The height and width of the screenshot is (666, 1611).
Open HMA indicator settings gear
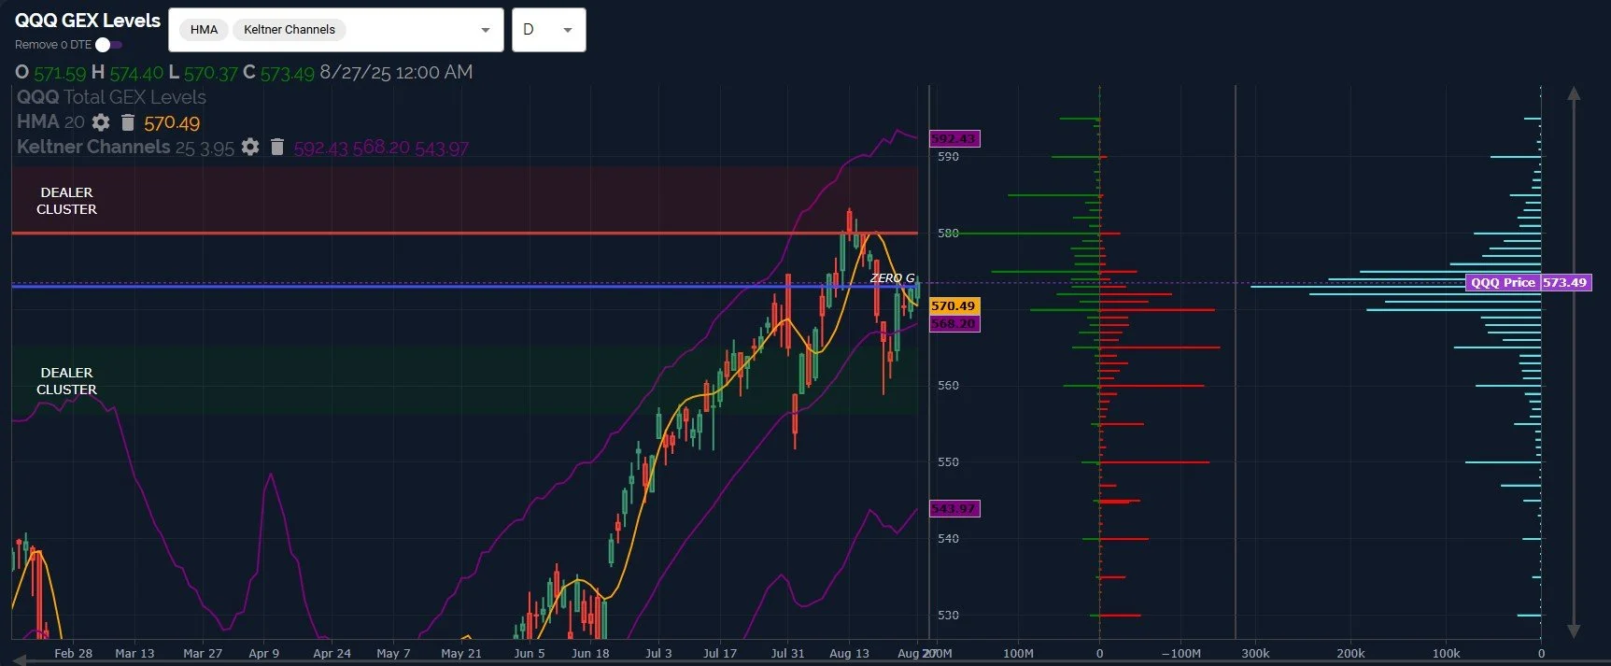pyautogui.click(x=101, y=122)
